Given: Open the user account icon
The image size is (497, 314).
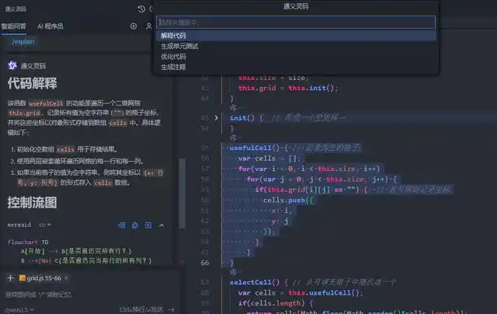Looking at the screenshot, I should 148,26.
